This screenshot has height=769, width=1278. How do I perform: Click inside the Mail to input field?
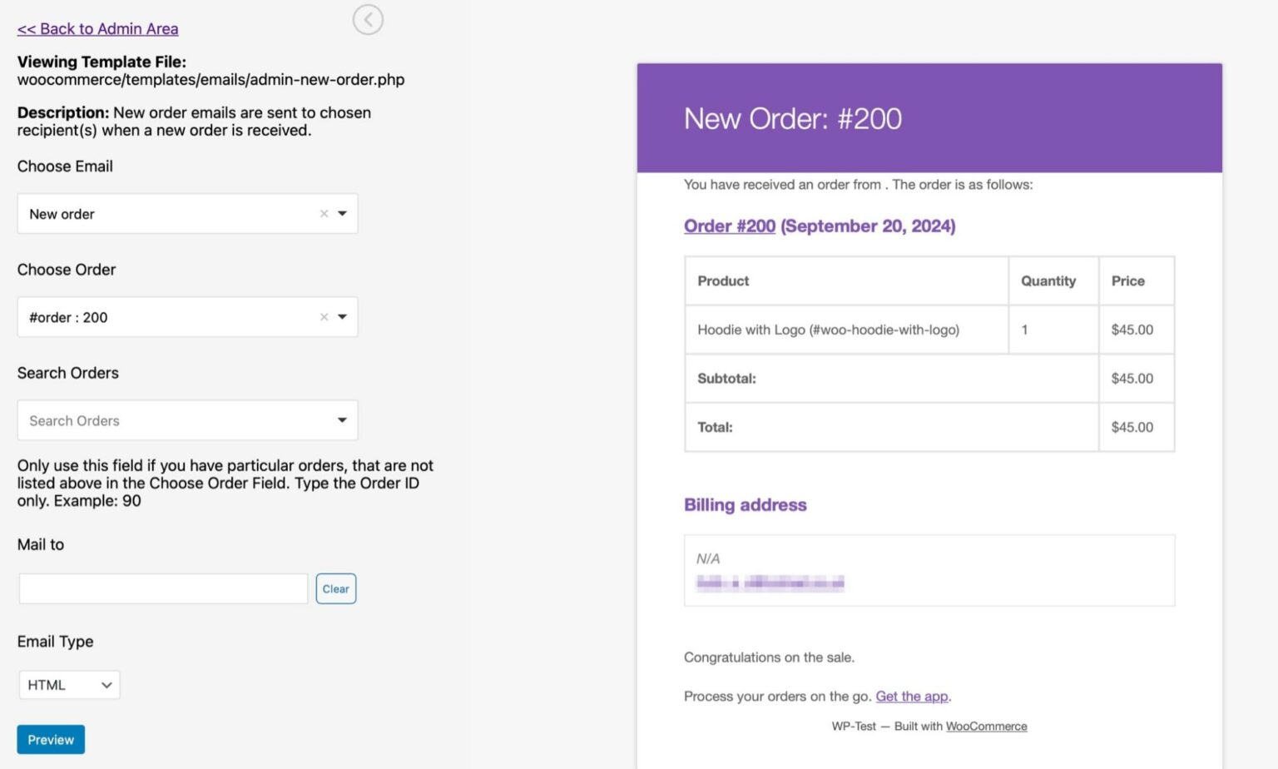[x=162, y=588]
